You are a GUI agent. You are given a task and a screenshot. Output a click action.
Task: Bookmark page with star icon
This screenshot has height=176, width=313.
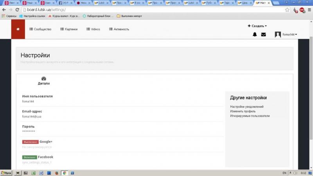click(287, 9)
